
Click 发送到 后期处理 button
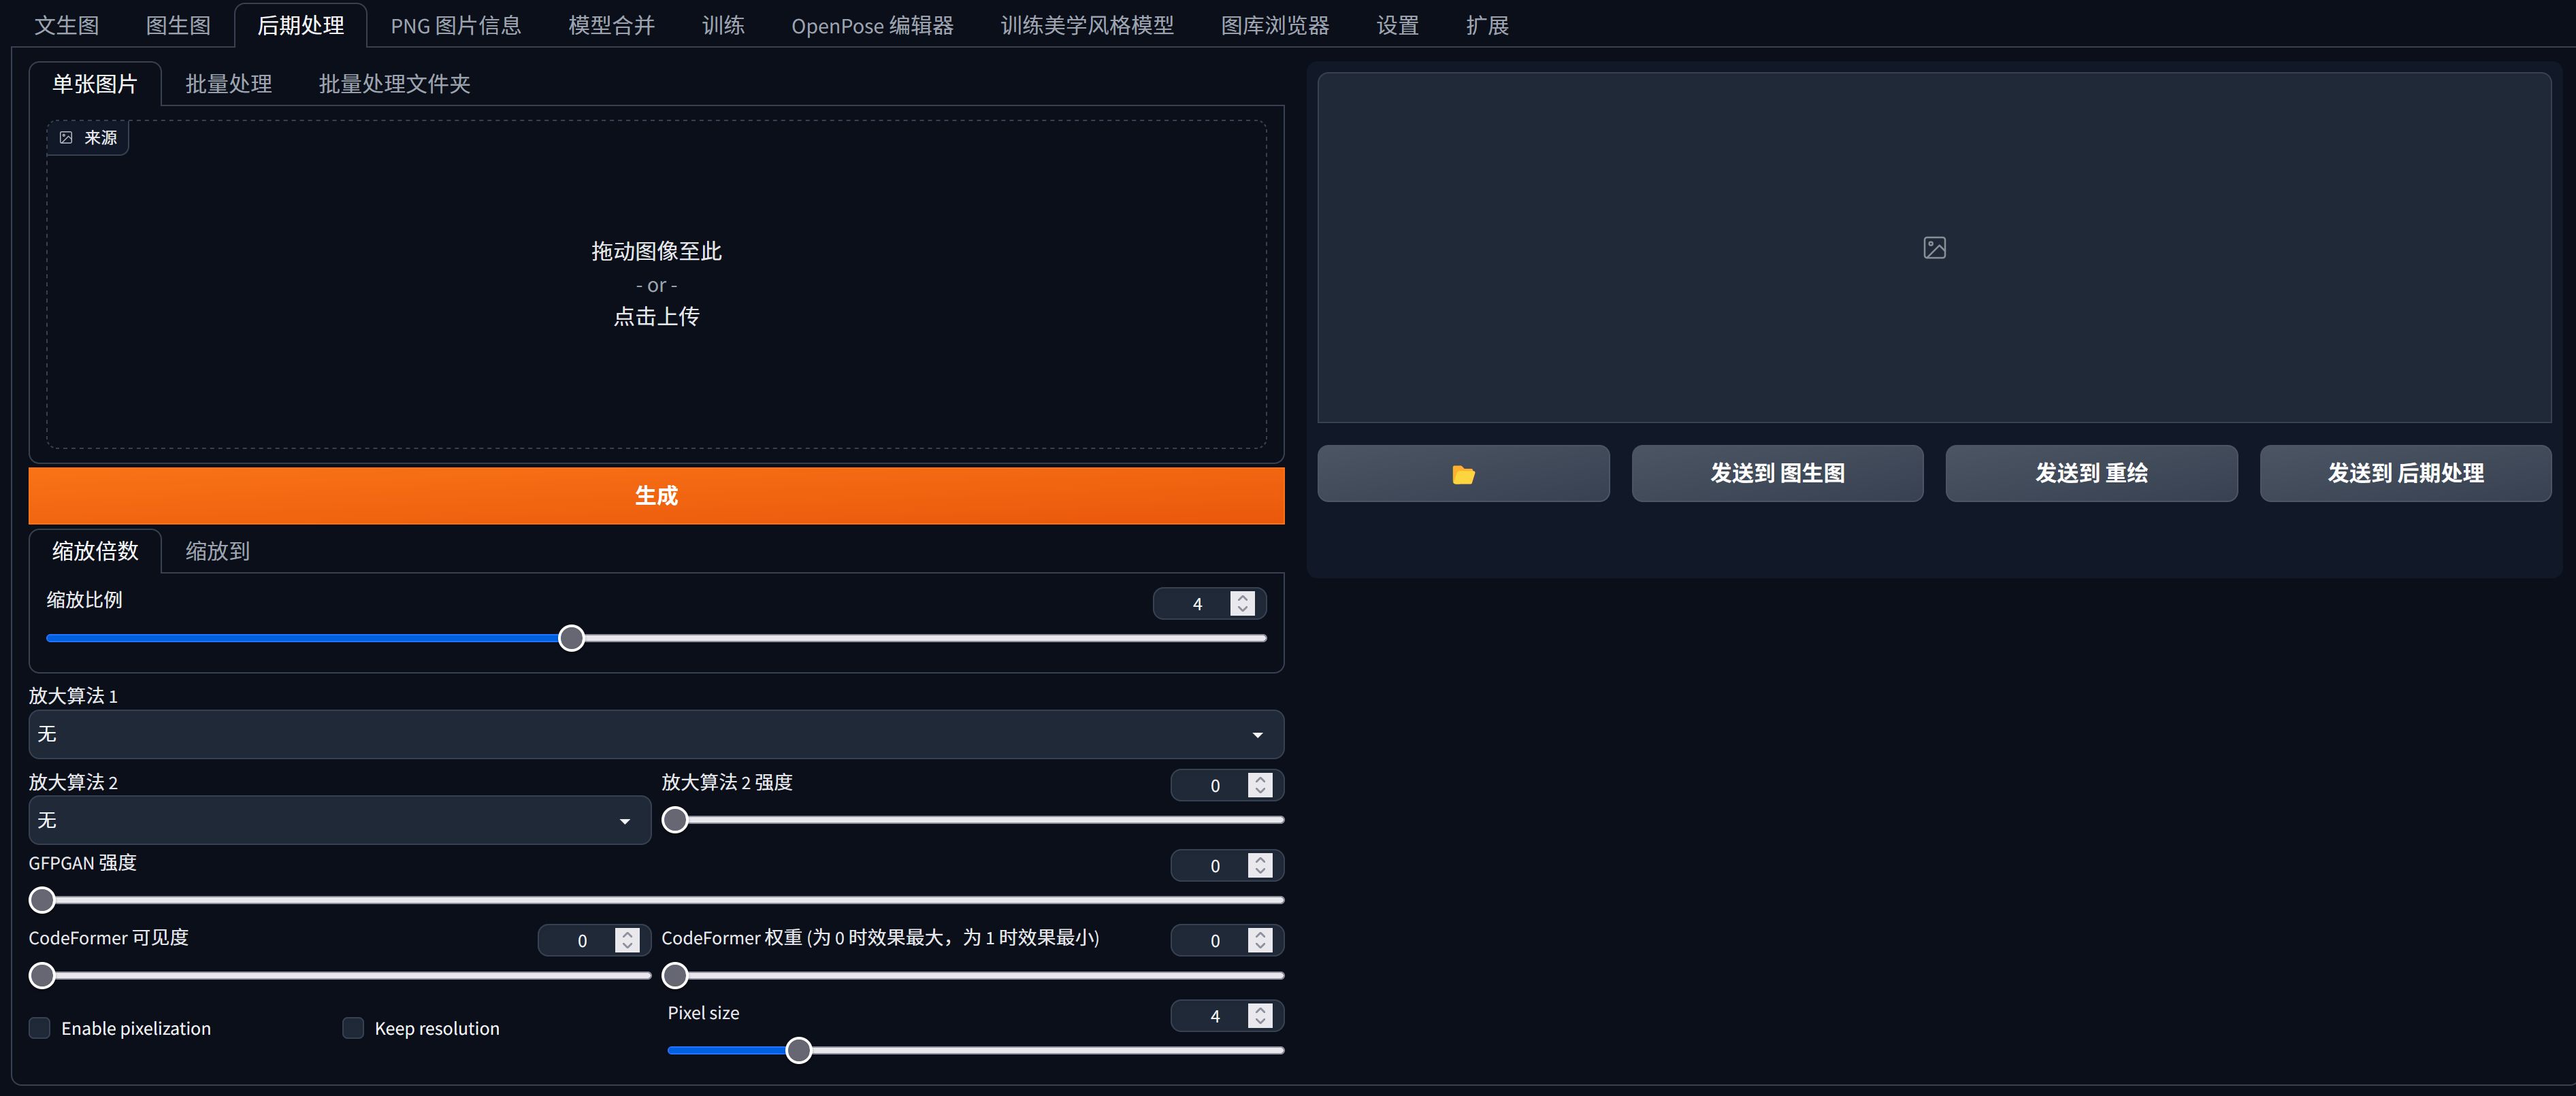pos(2405,474)
